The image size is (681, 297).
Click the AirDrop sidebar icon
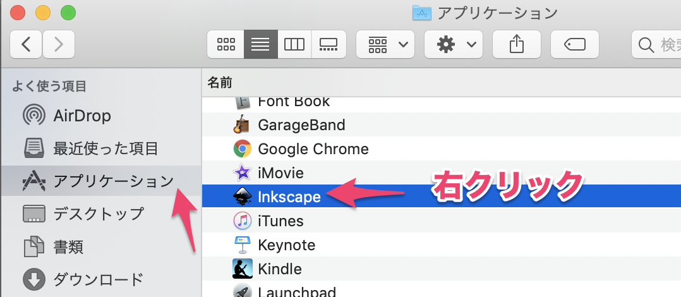[x=34, y=116]
